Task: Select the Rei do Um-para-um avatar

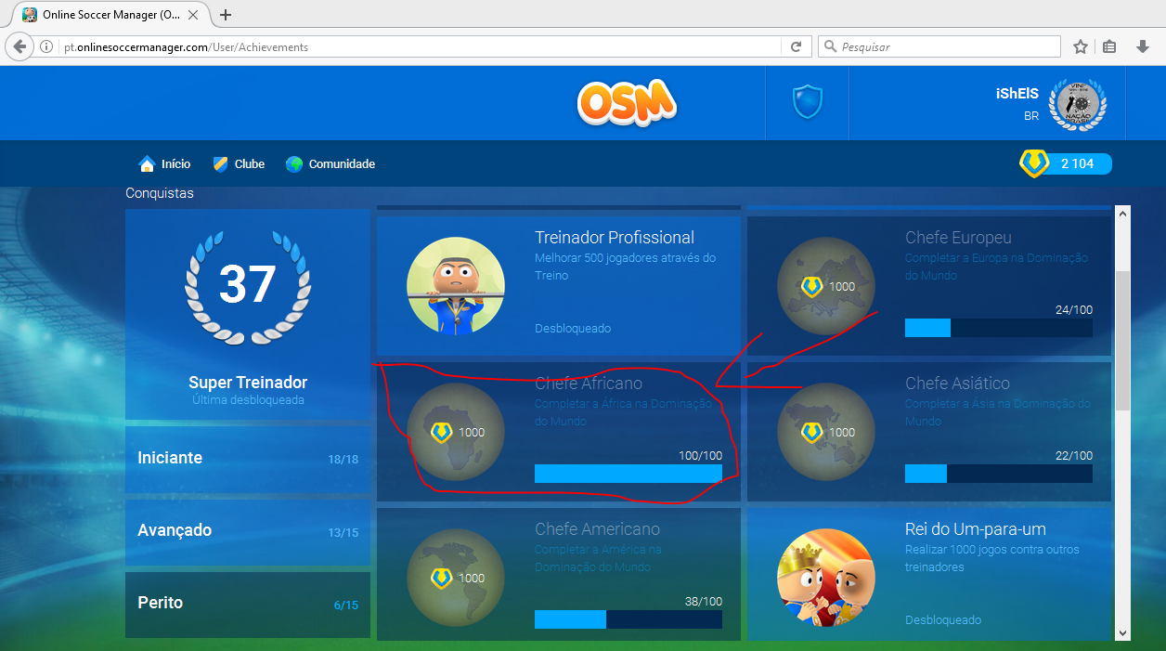Action: (x=826, y=578)
